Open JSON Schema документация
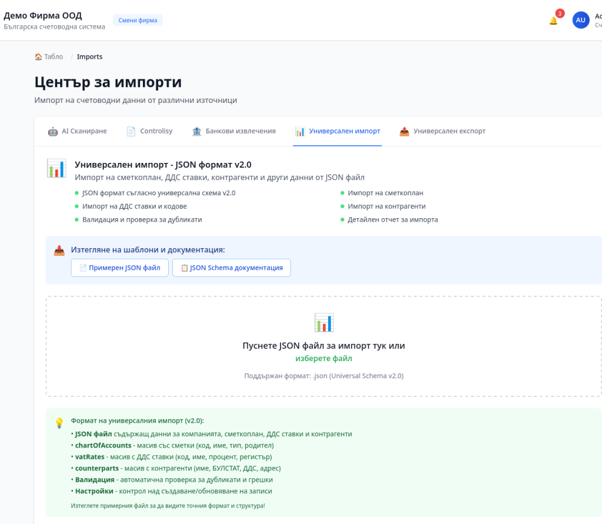602x524 pixels. (232, 268)
